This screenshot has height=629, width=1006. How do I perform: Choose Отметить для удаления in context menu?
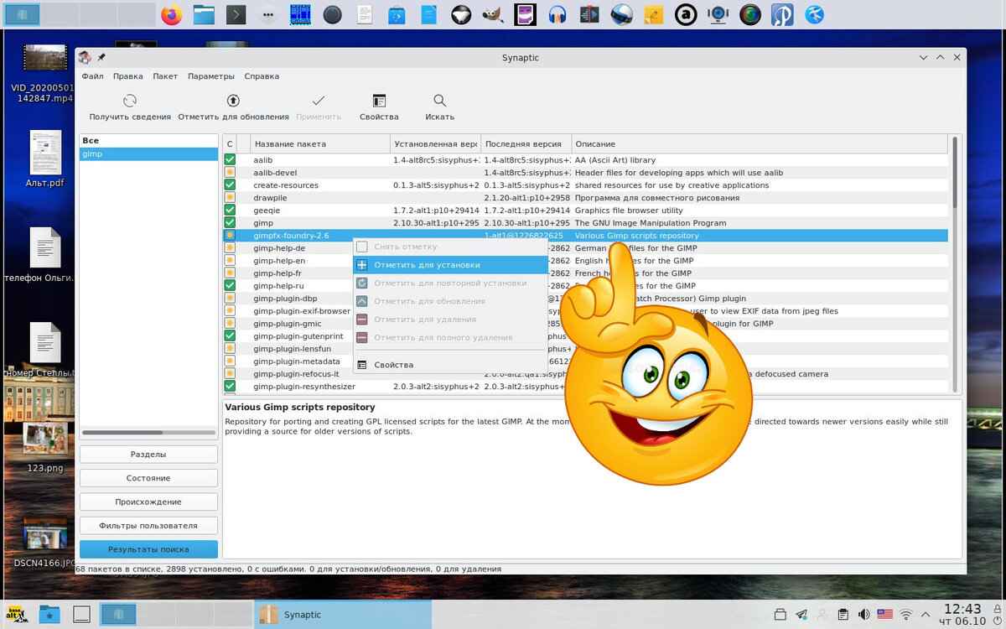pyautogui.click(x=450, y=319)
